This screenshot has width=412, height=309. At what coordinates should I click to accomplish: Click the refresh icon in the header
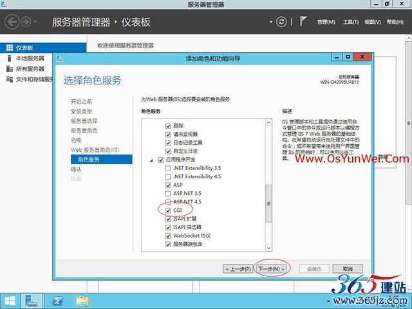pos(281,22)
